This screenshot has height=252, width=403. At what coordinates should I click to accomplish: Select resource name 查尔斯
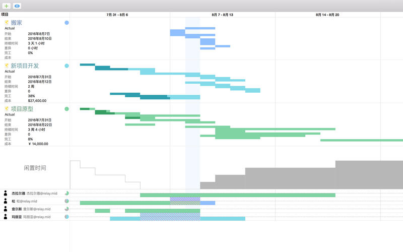coord(17,209)
